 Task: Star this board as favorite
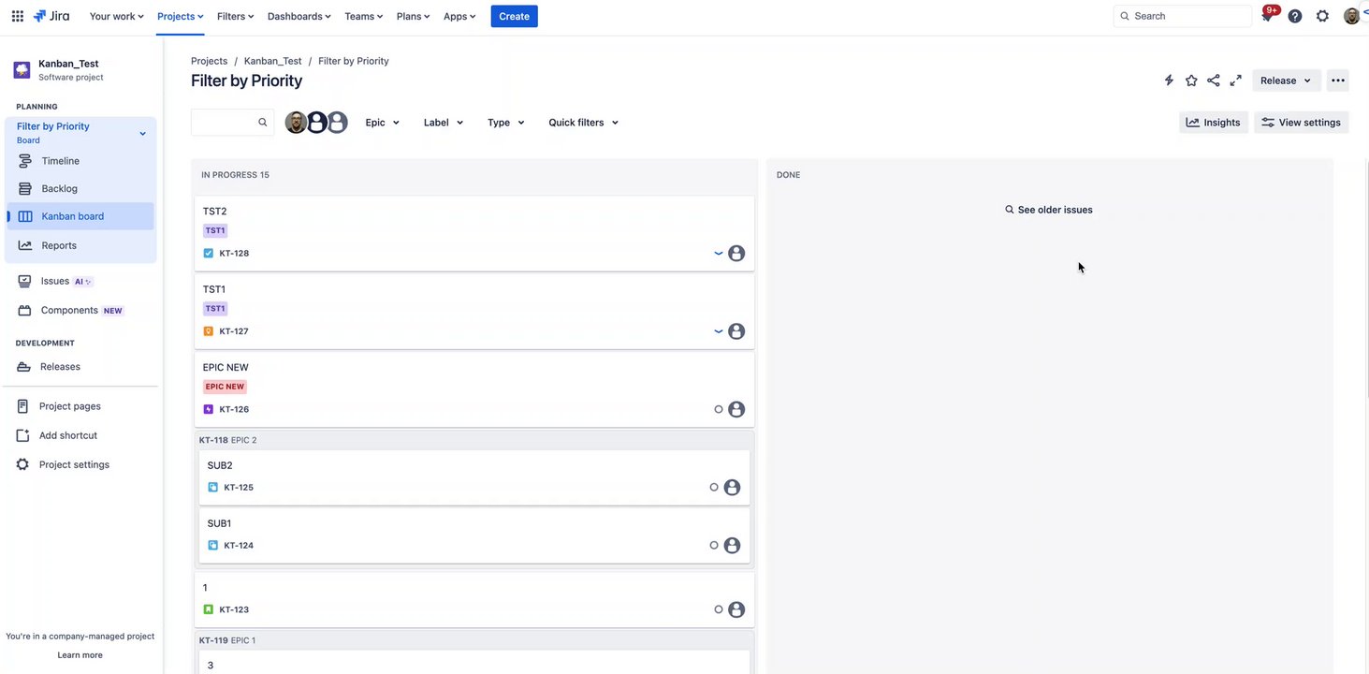tap(1191, 81)
